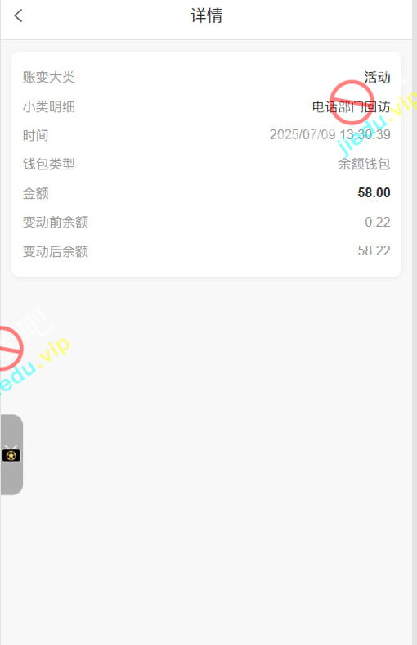Image resolution: width=417 pixels, height=645 pixels.
Task: Select the 时间 label
Action: (x=36, y=135)
